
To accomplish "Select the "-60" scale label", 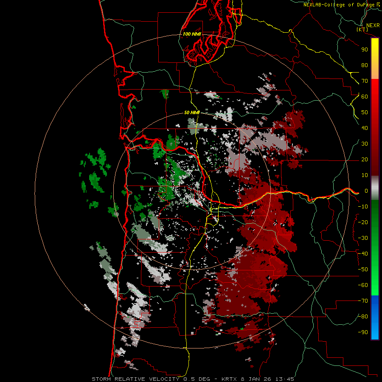I will click(x=363, y=285).
